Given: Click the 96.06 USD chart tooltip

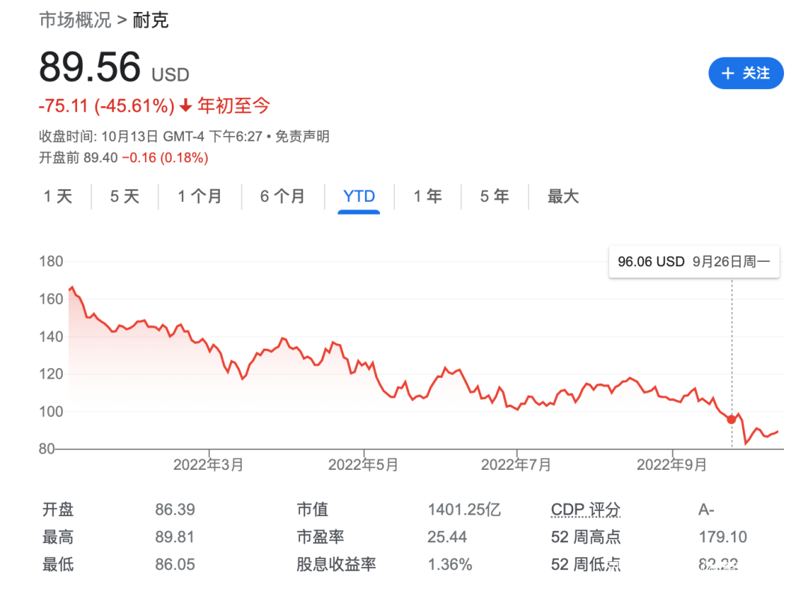Looking at the screenshot, I should pos(694,262).
